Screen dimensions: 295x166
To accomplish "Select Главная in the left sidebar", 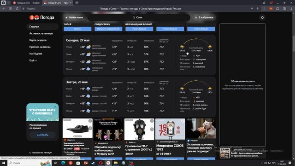I will [42, 27].
